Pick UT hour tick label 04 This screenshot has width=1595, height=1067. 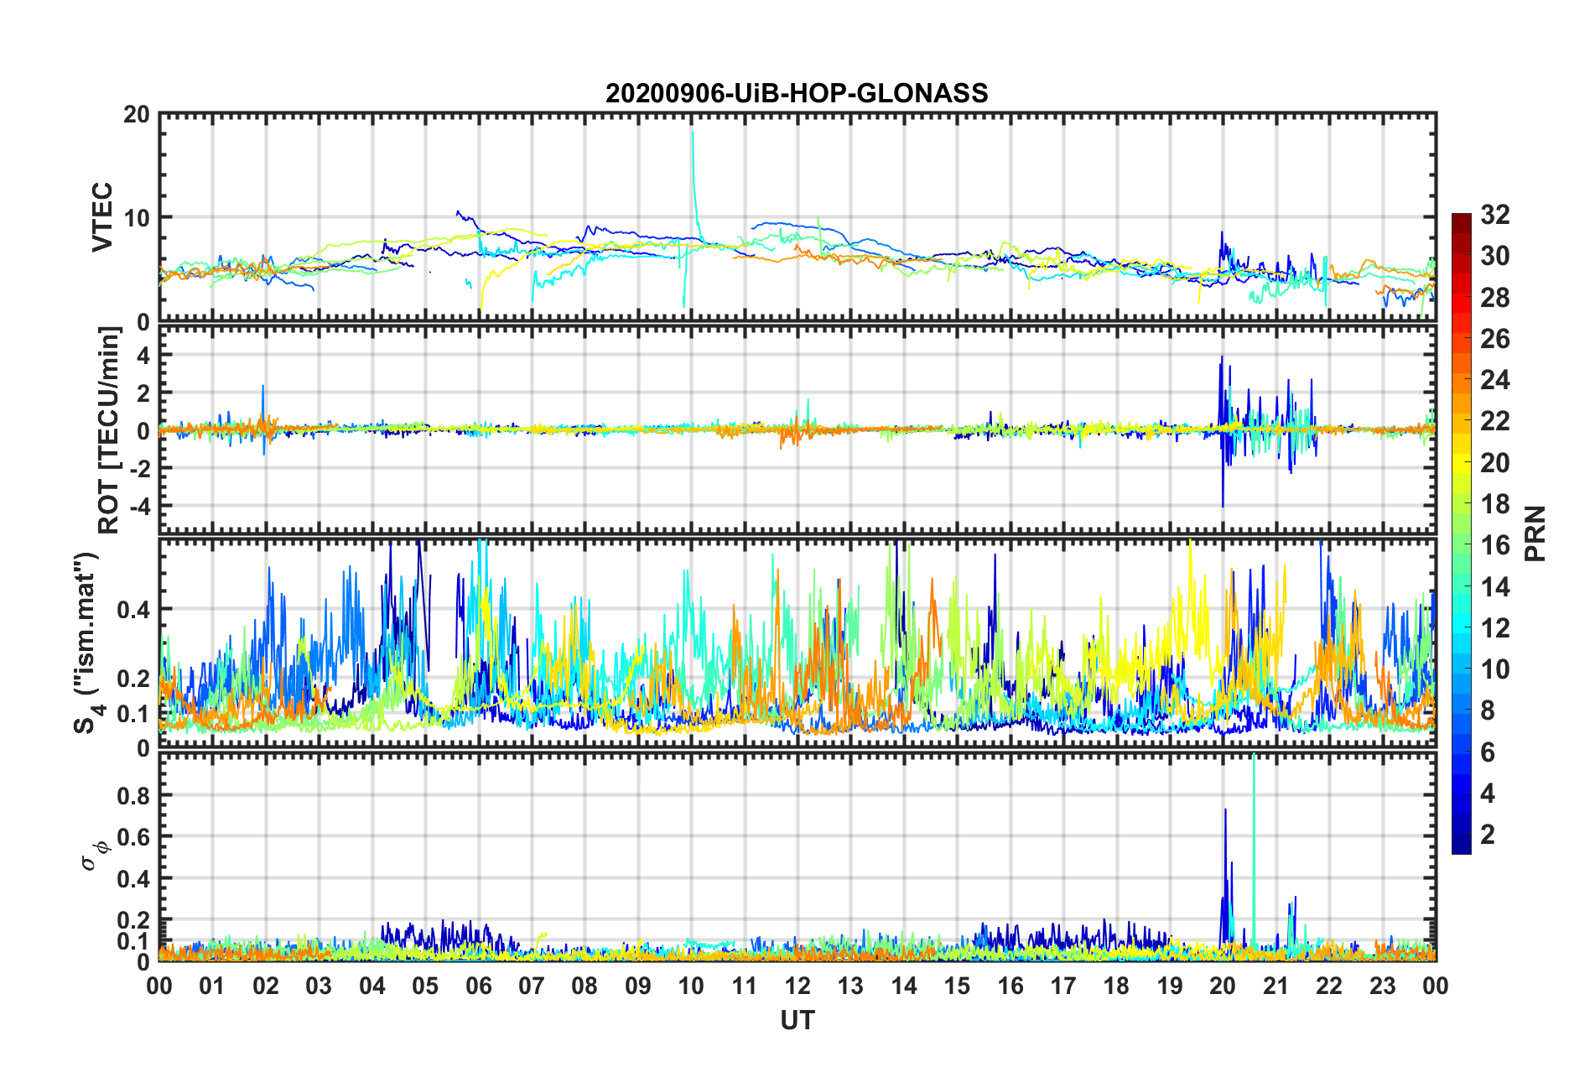click(372, 986)
